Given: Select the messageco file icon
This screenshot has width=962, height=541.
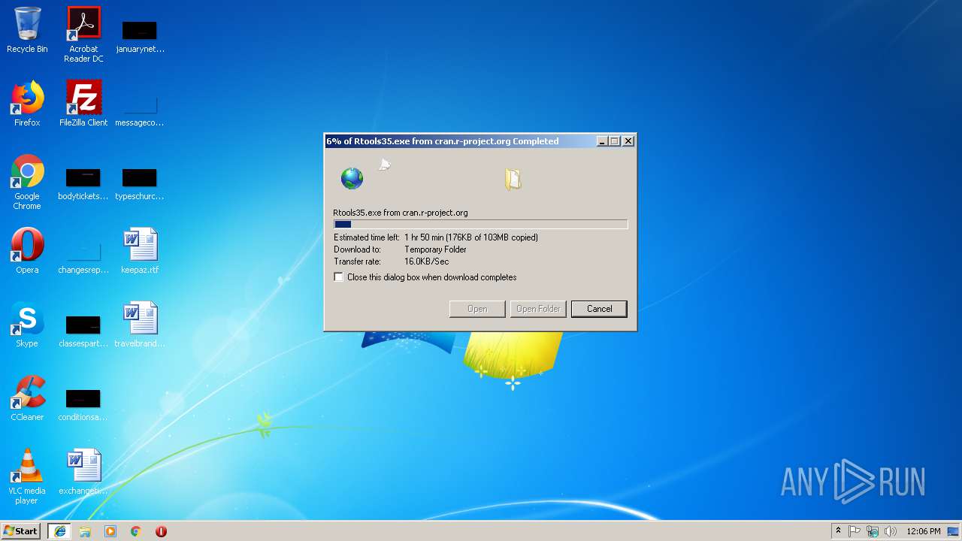Looking at the screenshot, I should pos(140,109).
